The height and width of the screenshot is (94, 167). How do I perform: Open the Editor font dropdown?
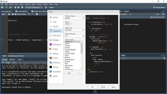click(x=74, y=30)
